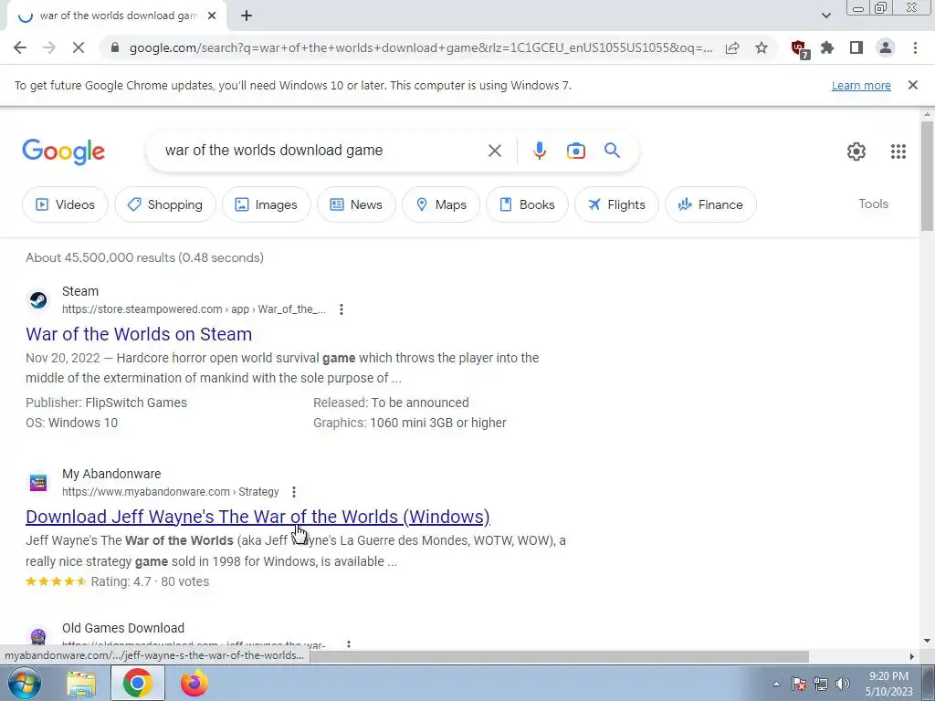Switch to Images results

tap(266, 204)
